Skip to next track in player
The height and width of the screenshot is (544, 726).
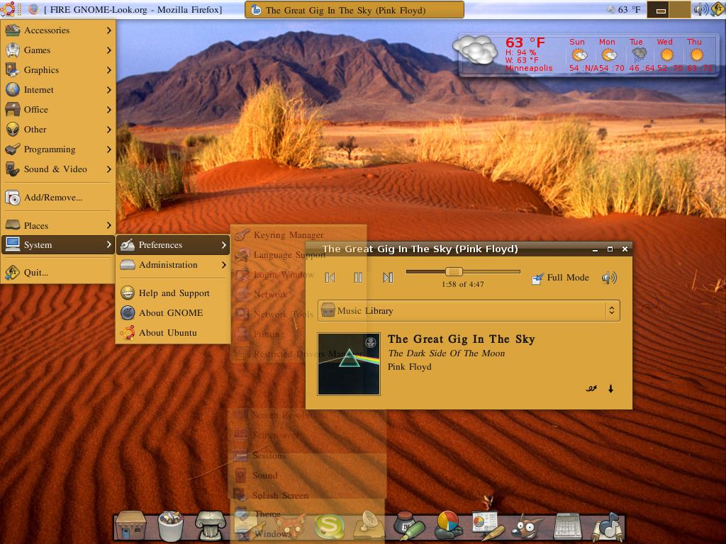click(x=388, y=278)
